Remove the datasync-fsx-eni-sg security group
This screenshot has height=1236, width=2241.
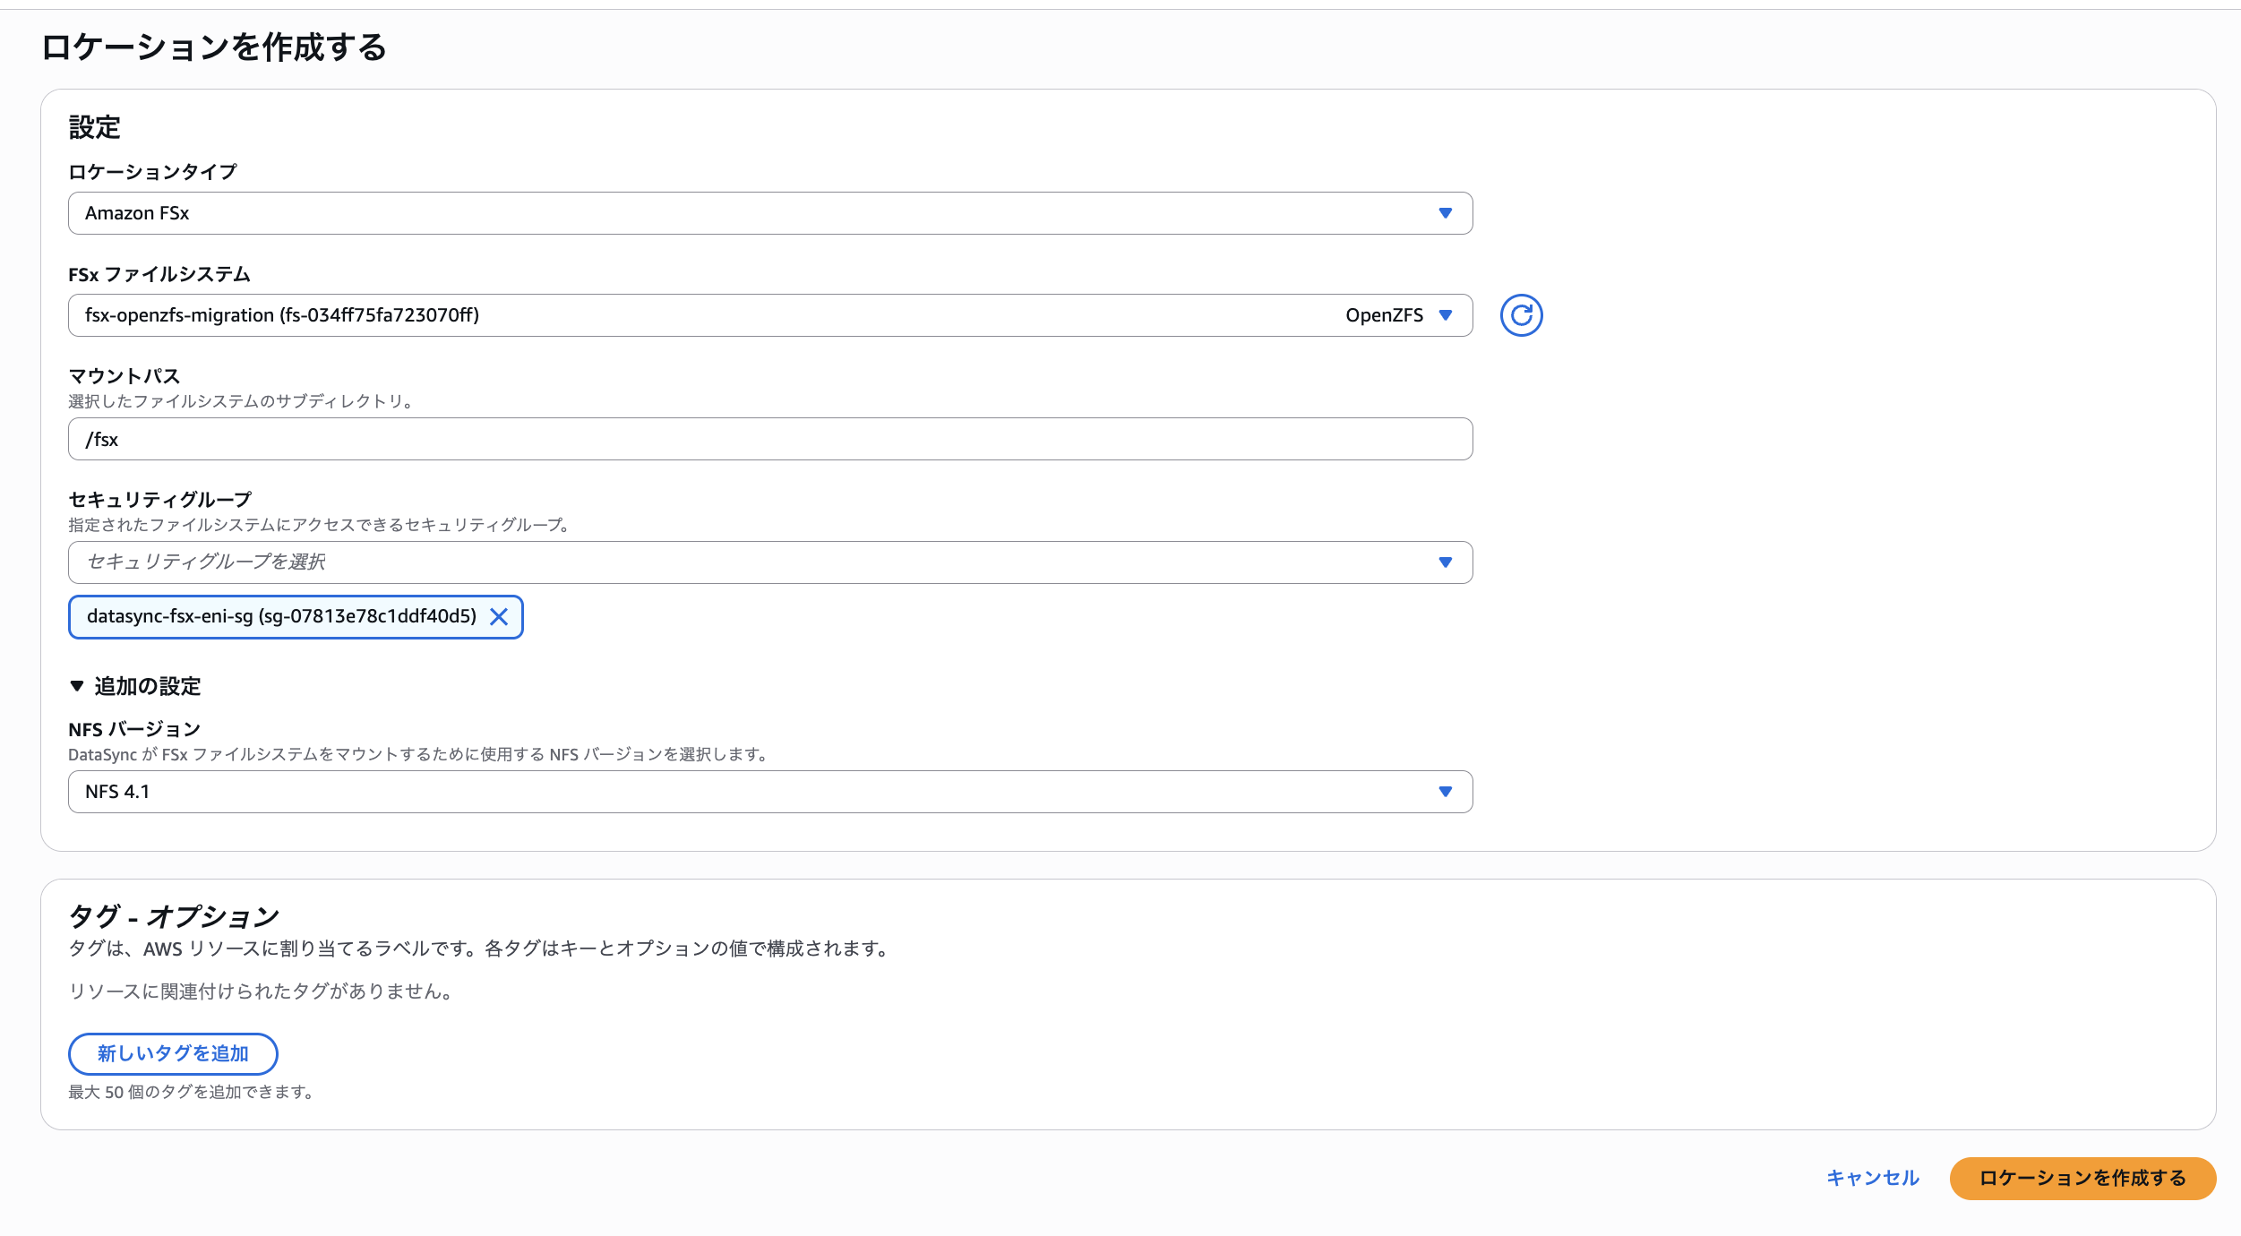click(501, 616)
